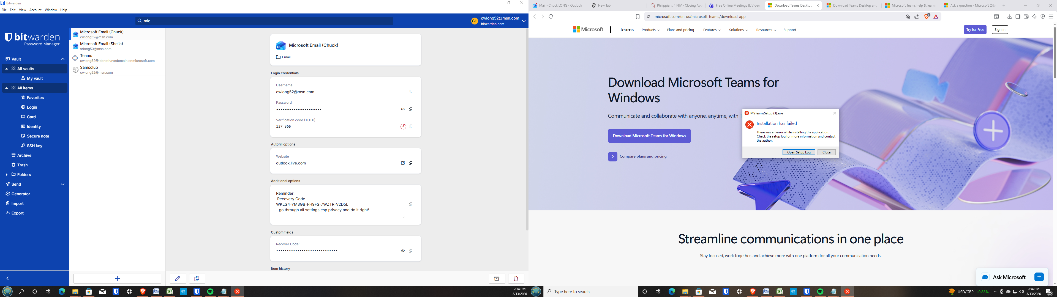Click the archive item icon

[497, 279]
